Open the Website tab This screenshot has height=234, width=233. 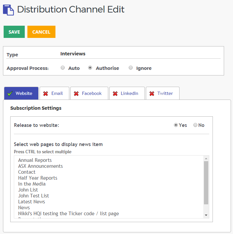point(21,93)
